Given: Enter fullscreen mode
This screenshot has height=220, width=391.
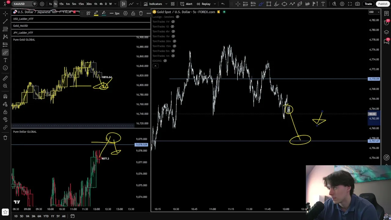Looking at the screenshot, I should click(350, 4).
